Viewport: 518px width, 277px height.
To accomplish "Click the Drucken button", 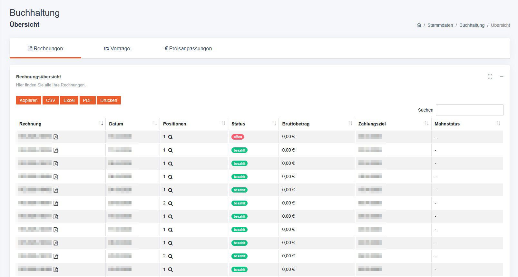I will pos(109,100).
